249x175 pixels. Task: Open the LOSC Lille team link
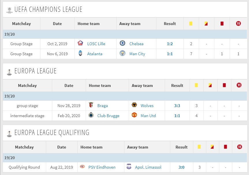pyautogui.click(x=96, y=44)
